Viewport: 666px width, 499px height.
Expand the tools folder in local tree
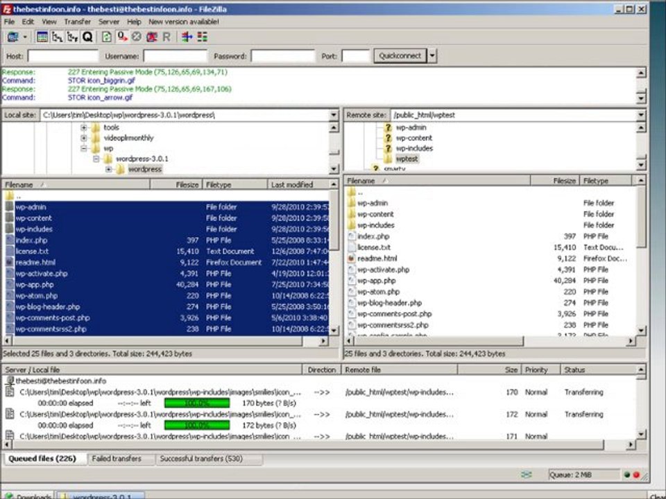point(84,128)
